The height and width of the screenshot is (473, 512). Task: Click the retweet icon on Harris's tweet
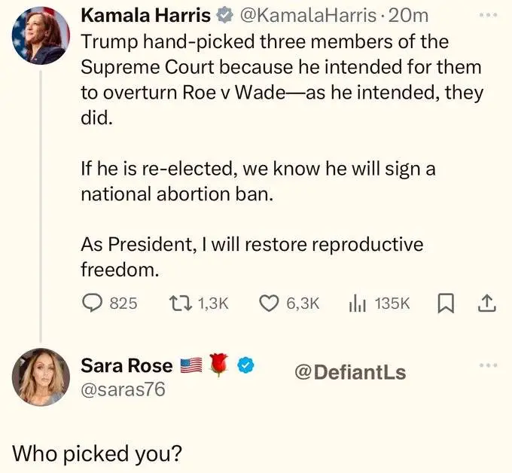point(181,304)
